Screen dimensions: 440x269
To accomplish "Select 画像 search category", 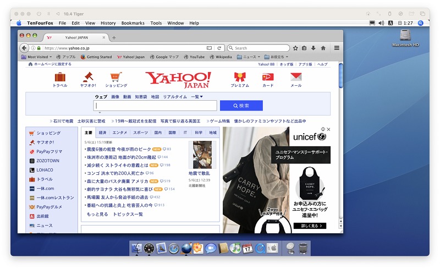I will point(115,97).
